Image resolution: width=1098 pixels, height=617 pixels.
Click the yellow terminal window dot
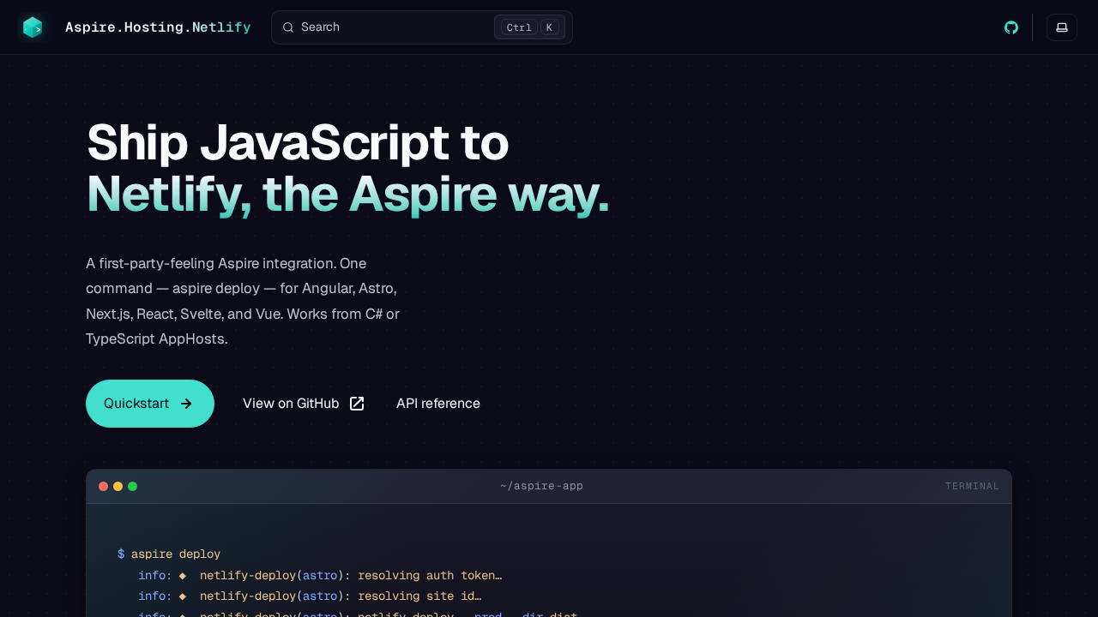pyautogui.click(x=118, y=487)
